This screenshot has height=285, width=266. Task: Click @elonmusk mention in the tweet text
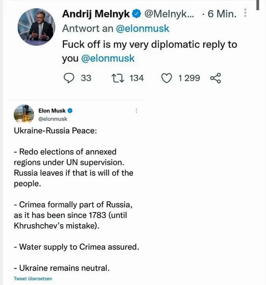(108, 59)
